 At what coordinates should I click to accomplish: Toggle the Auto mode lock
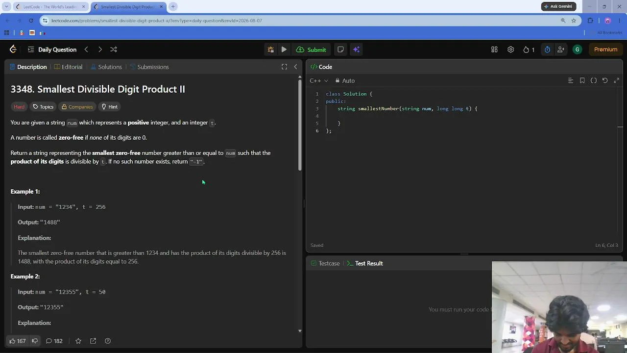point(345,80)
